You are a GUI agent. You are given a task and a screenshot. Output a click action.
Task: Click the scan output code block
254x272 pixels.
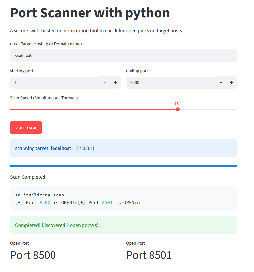click(x=123, y=199)
